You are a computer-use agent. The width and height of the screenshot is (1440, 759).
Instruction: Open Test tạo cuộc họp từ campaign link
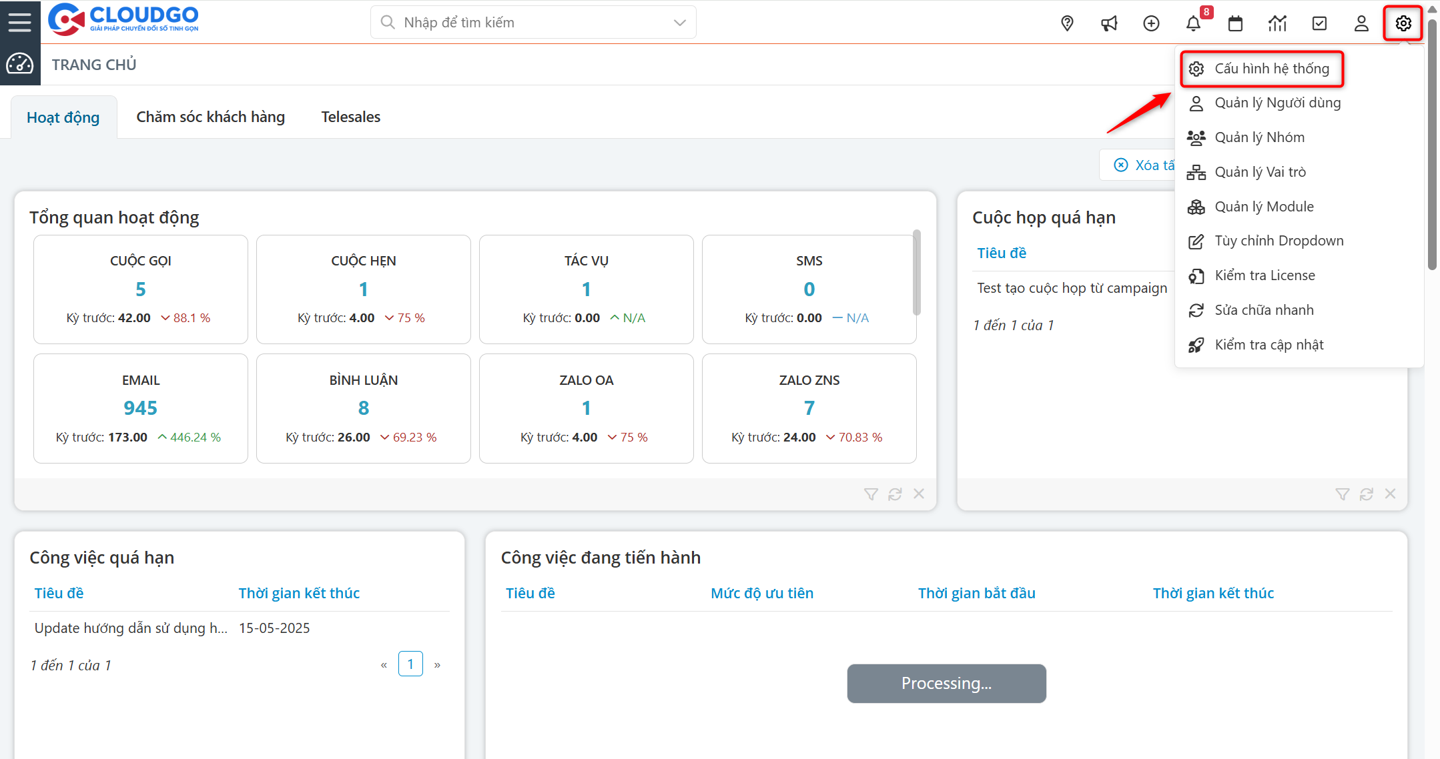[x=1072, y=288]
